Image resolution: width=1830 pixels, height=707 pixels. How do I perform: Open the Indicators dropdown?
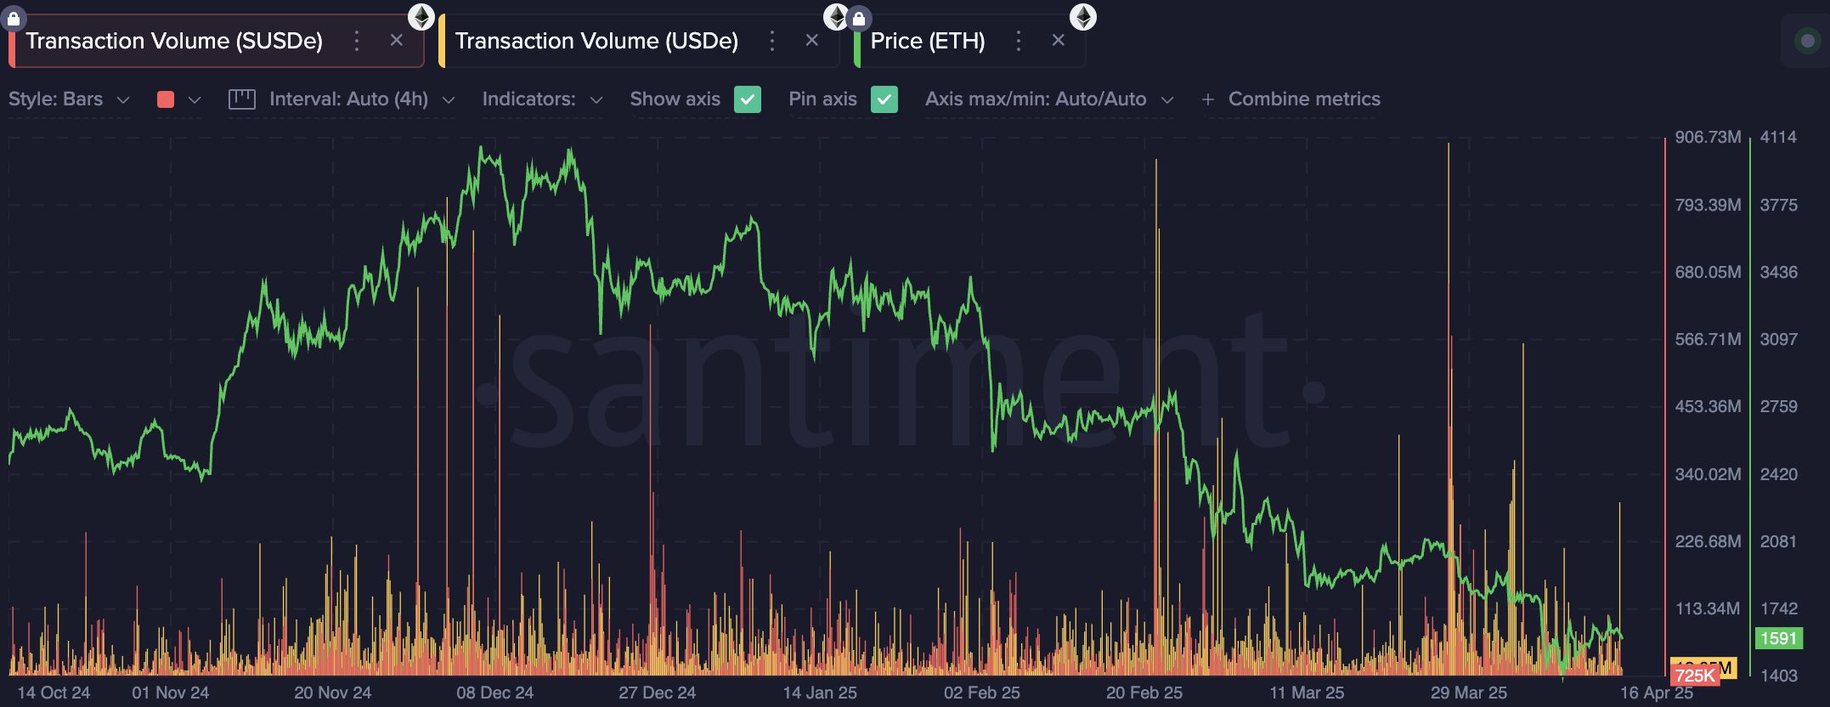(542, 99)
